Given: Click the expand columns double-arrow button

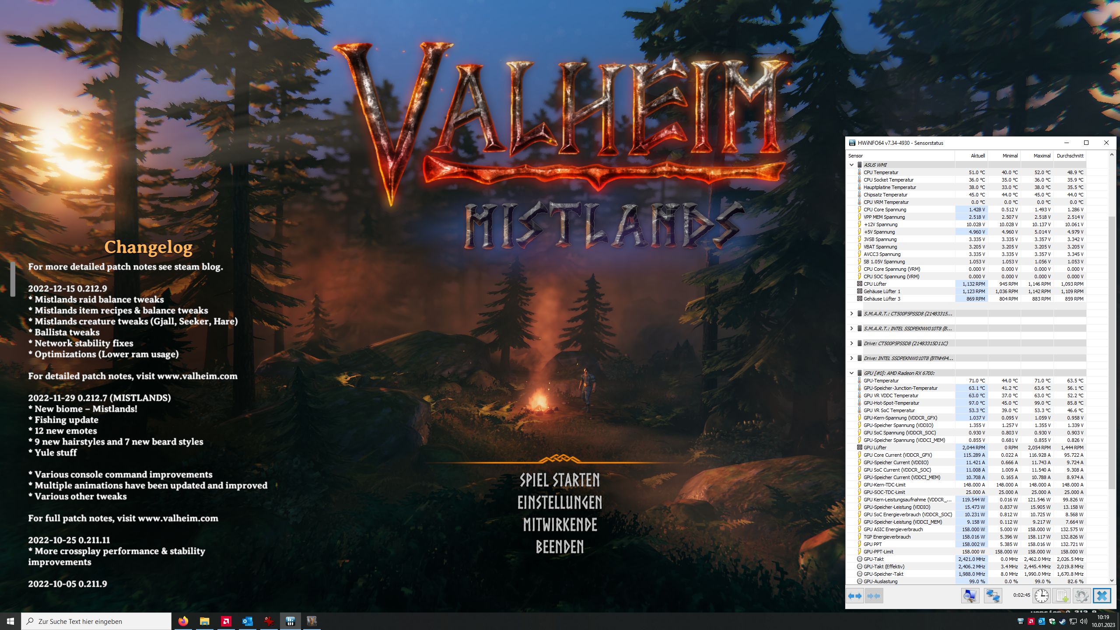Looking at the screenshot, I should click(855, 596).
